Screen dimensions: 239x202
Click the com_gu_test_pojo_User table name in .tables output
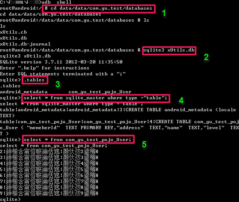pyautogui.click(x=100, y=92)
